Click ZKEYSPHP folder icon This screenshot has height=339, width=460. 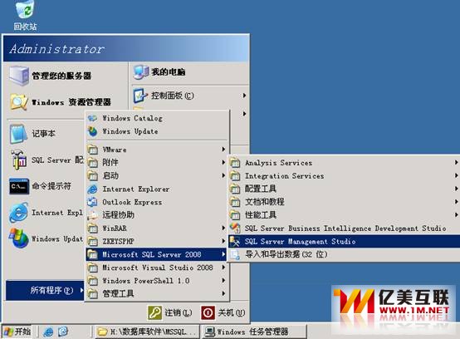(93, 241)
